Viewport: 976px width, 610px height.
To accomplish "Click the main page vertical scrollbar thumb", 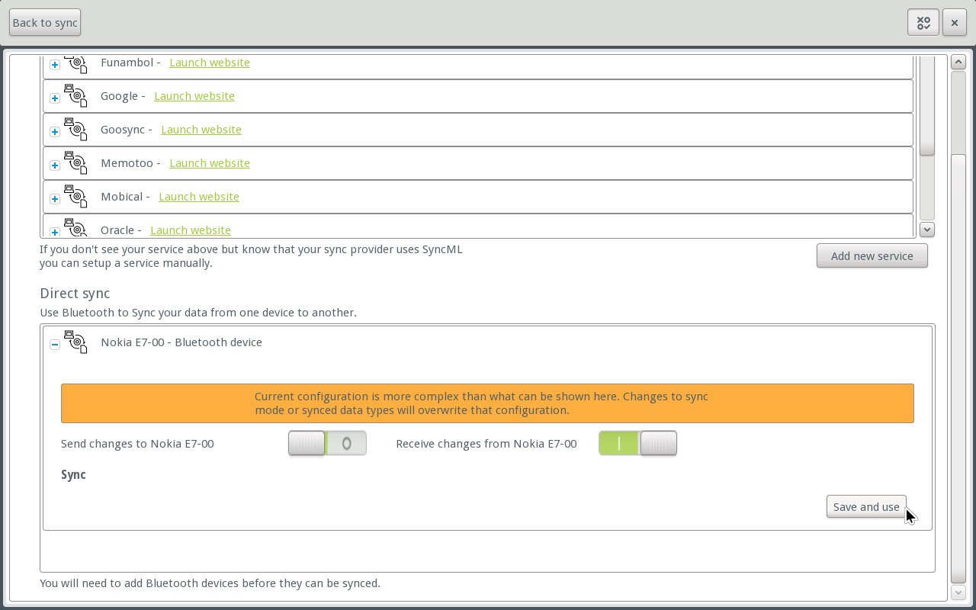I will 958,368.
